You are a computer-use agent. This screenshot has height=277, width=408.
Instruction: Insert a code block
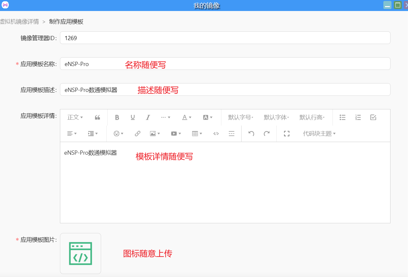216,134
